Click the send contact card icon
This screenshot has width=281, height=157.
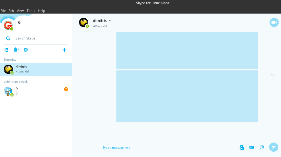click(252, 147)
